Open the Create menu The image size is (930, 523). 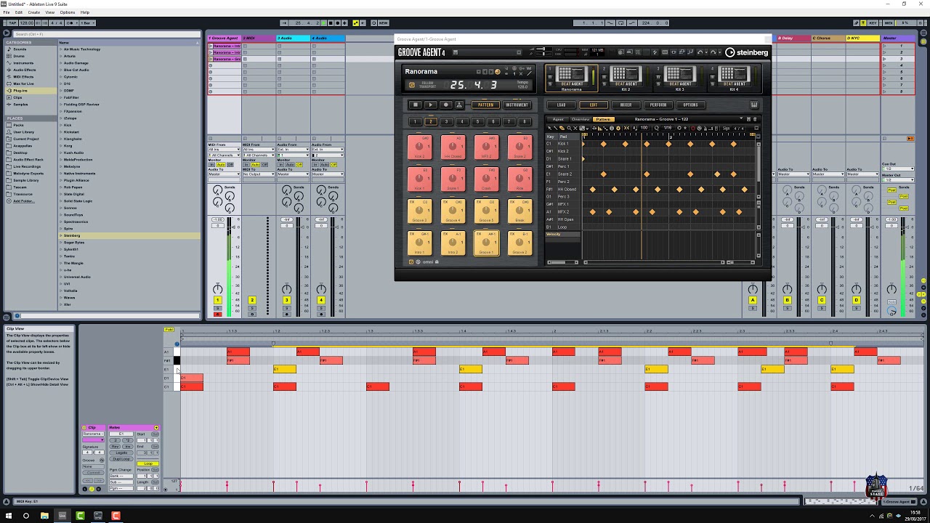point(33,12)
